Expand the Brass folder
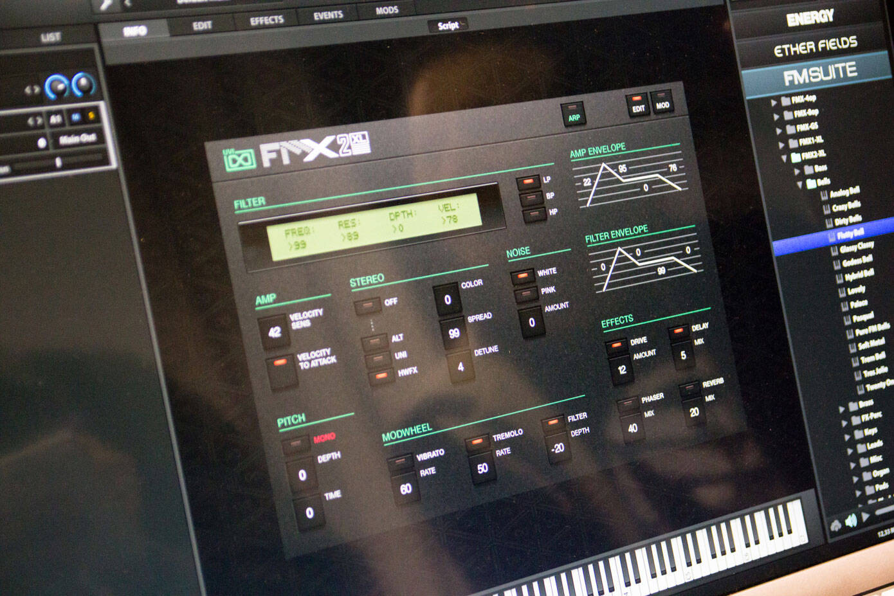894x596 pixels. pyautogui.click(x=842, y=410)
